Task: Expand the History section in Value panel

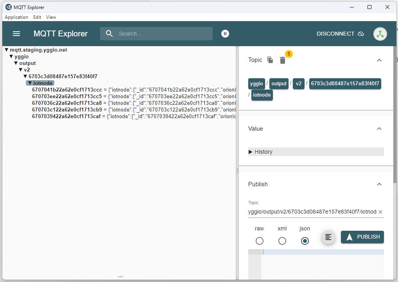Action: (251, 152)
